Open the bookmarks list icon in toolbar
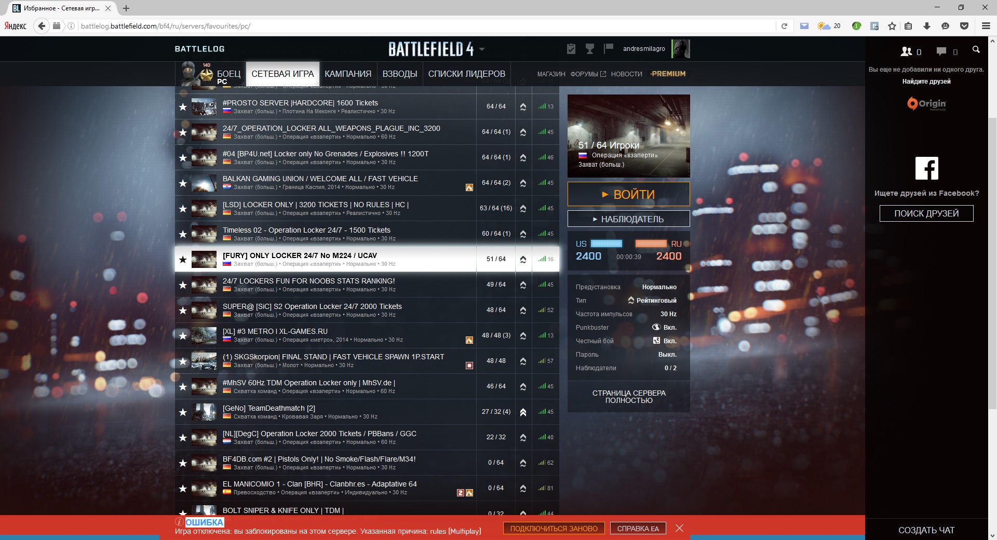The height and width of the screenshot is (540, 997). (x=908, y=26)
